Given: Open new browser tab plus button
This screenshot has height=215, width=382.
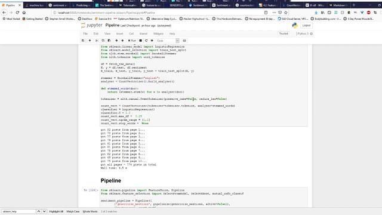Looking at the screenshot, I should (x=354, y=5).
